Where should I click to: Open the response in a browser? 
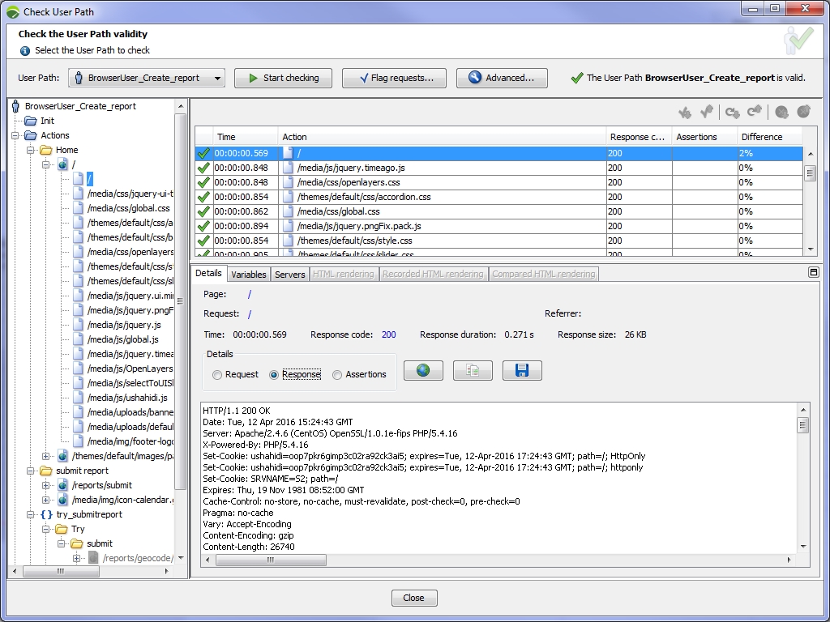[x=423, y=369]
